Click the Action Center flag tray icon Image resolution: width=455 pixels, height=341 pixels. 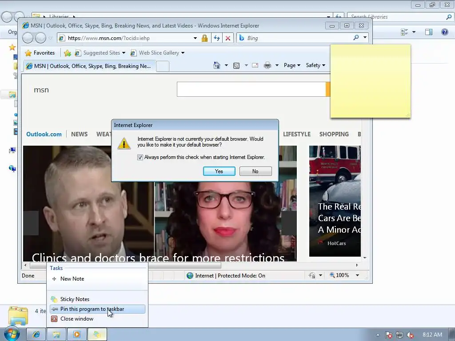[x=389, y=335]
